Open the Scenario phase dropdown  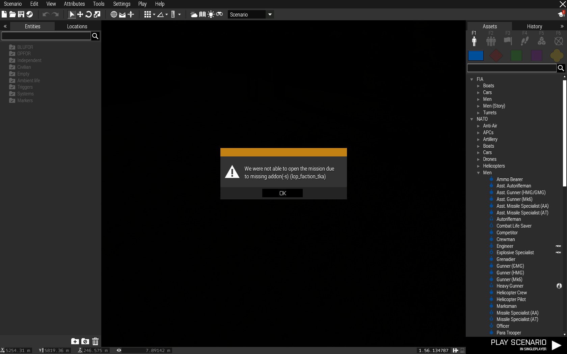tap(270, 14)
